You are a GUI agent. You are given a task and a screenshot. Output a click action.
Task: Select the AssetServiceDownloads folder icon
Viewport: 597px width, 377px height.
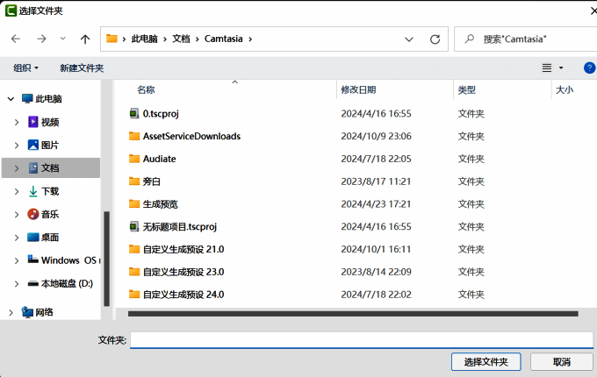click(134, 136)
